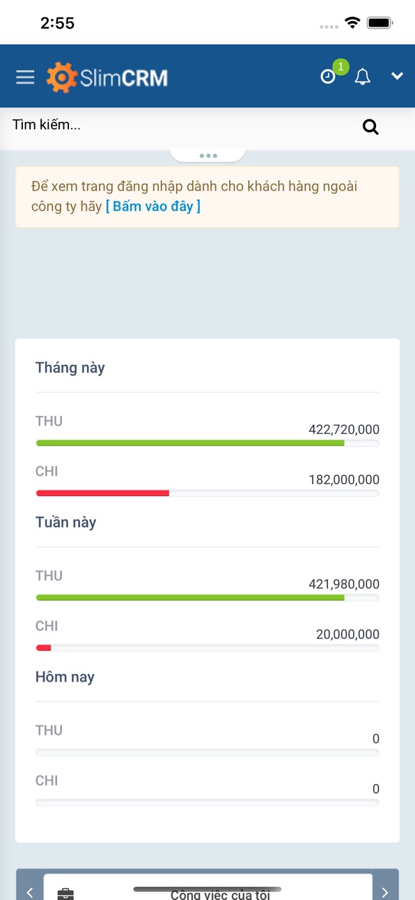The image size is (415, 900).
Task: Select the Hôm nay section heading
Action: click(65, 677)
